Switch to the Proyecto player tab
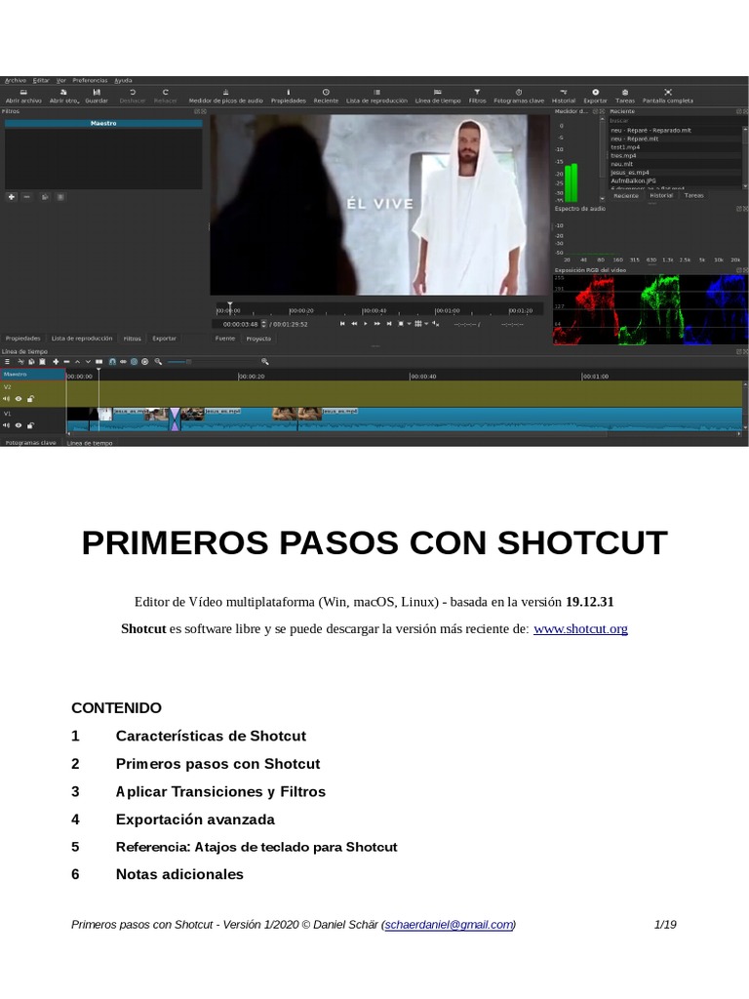This screenshot has height=999, width=749. tap(258, 339)
